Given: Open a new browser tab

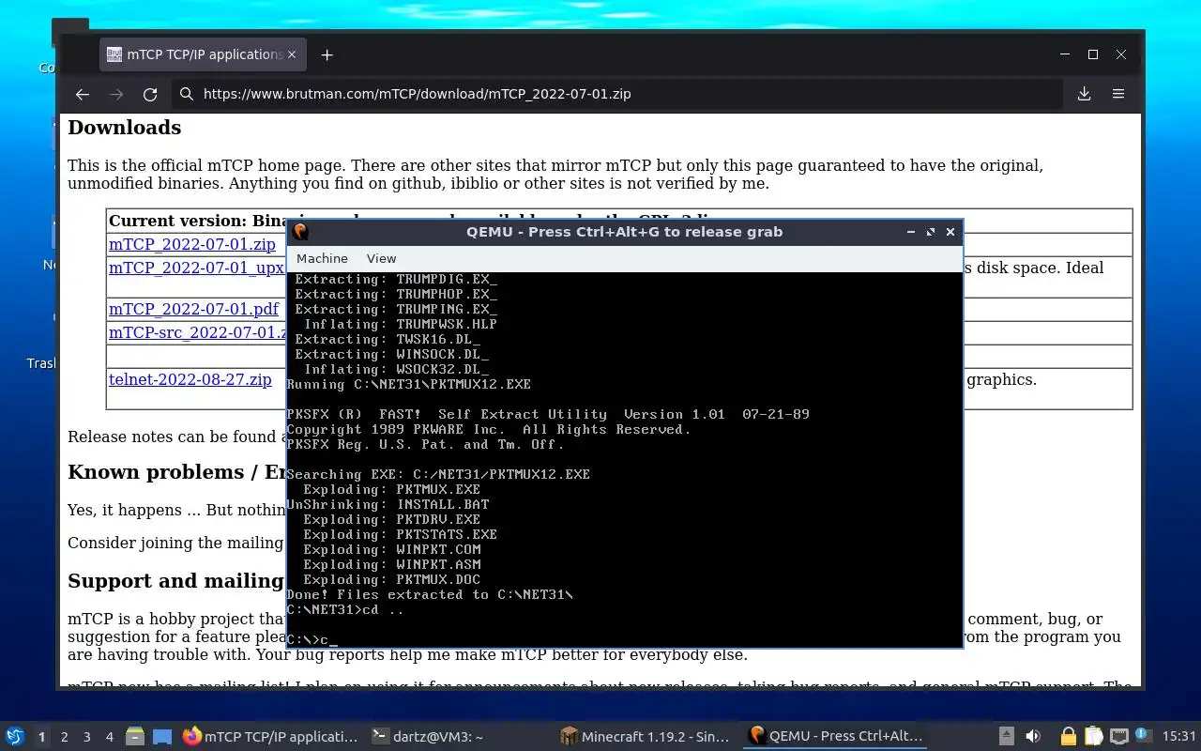Looking at the screenshot, I should [x=327, y=55].
